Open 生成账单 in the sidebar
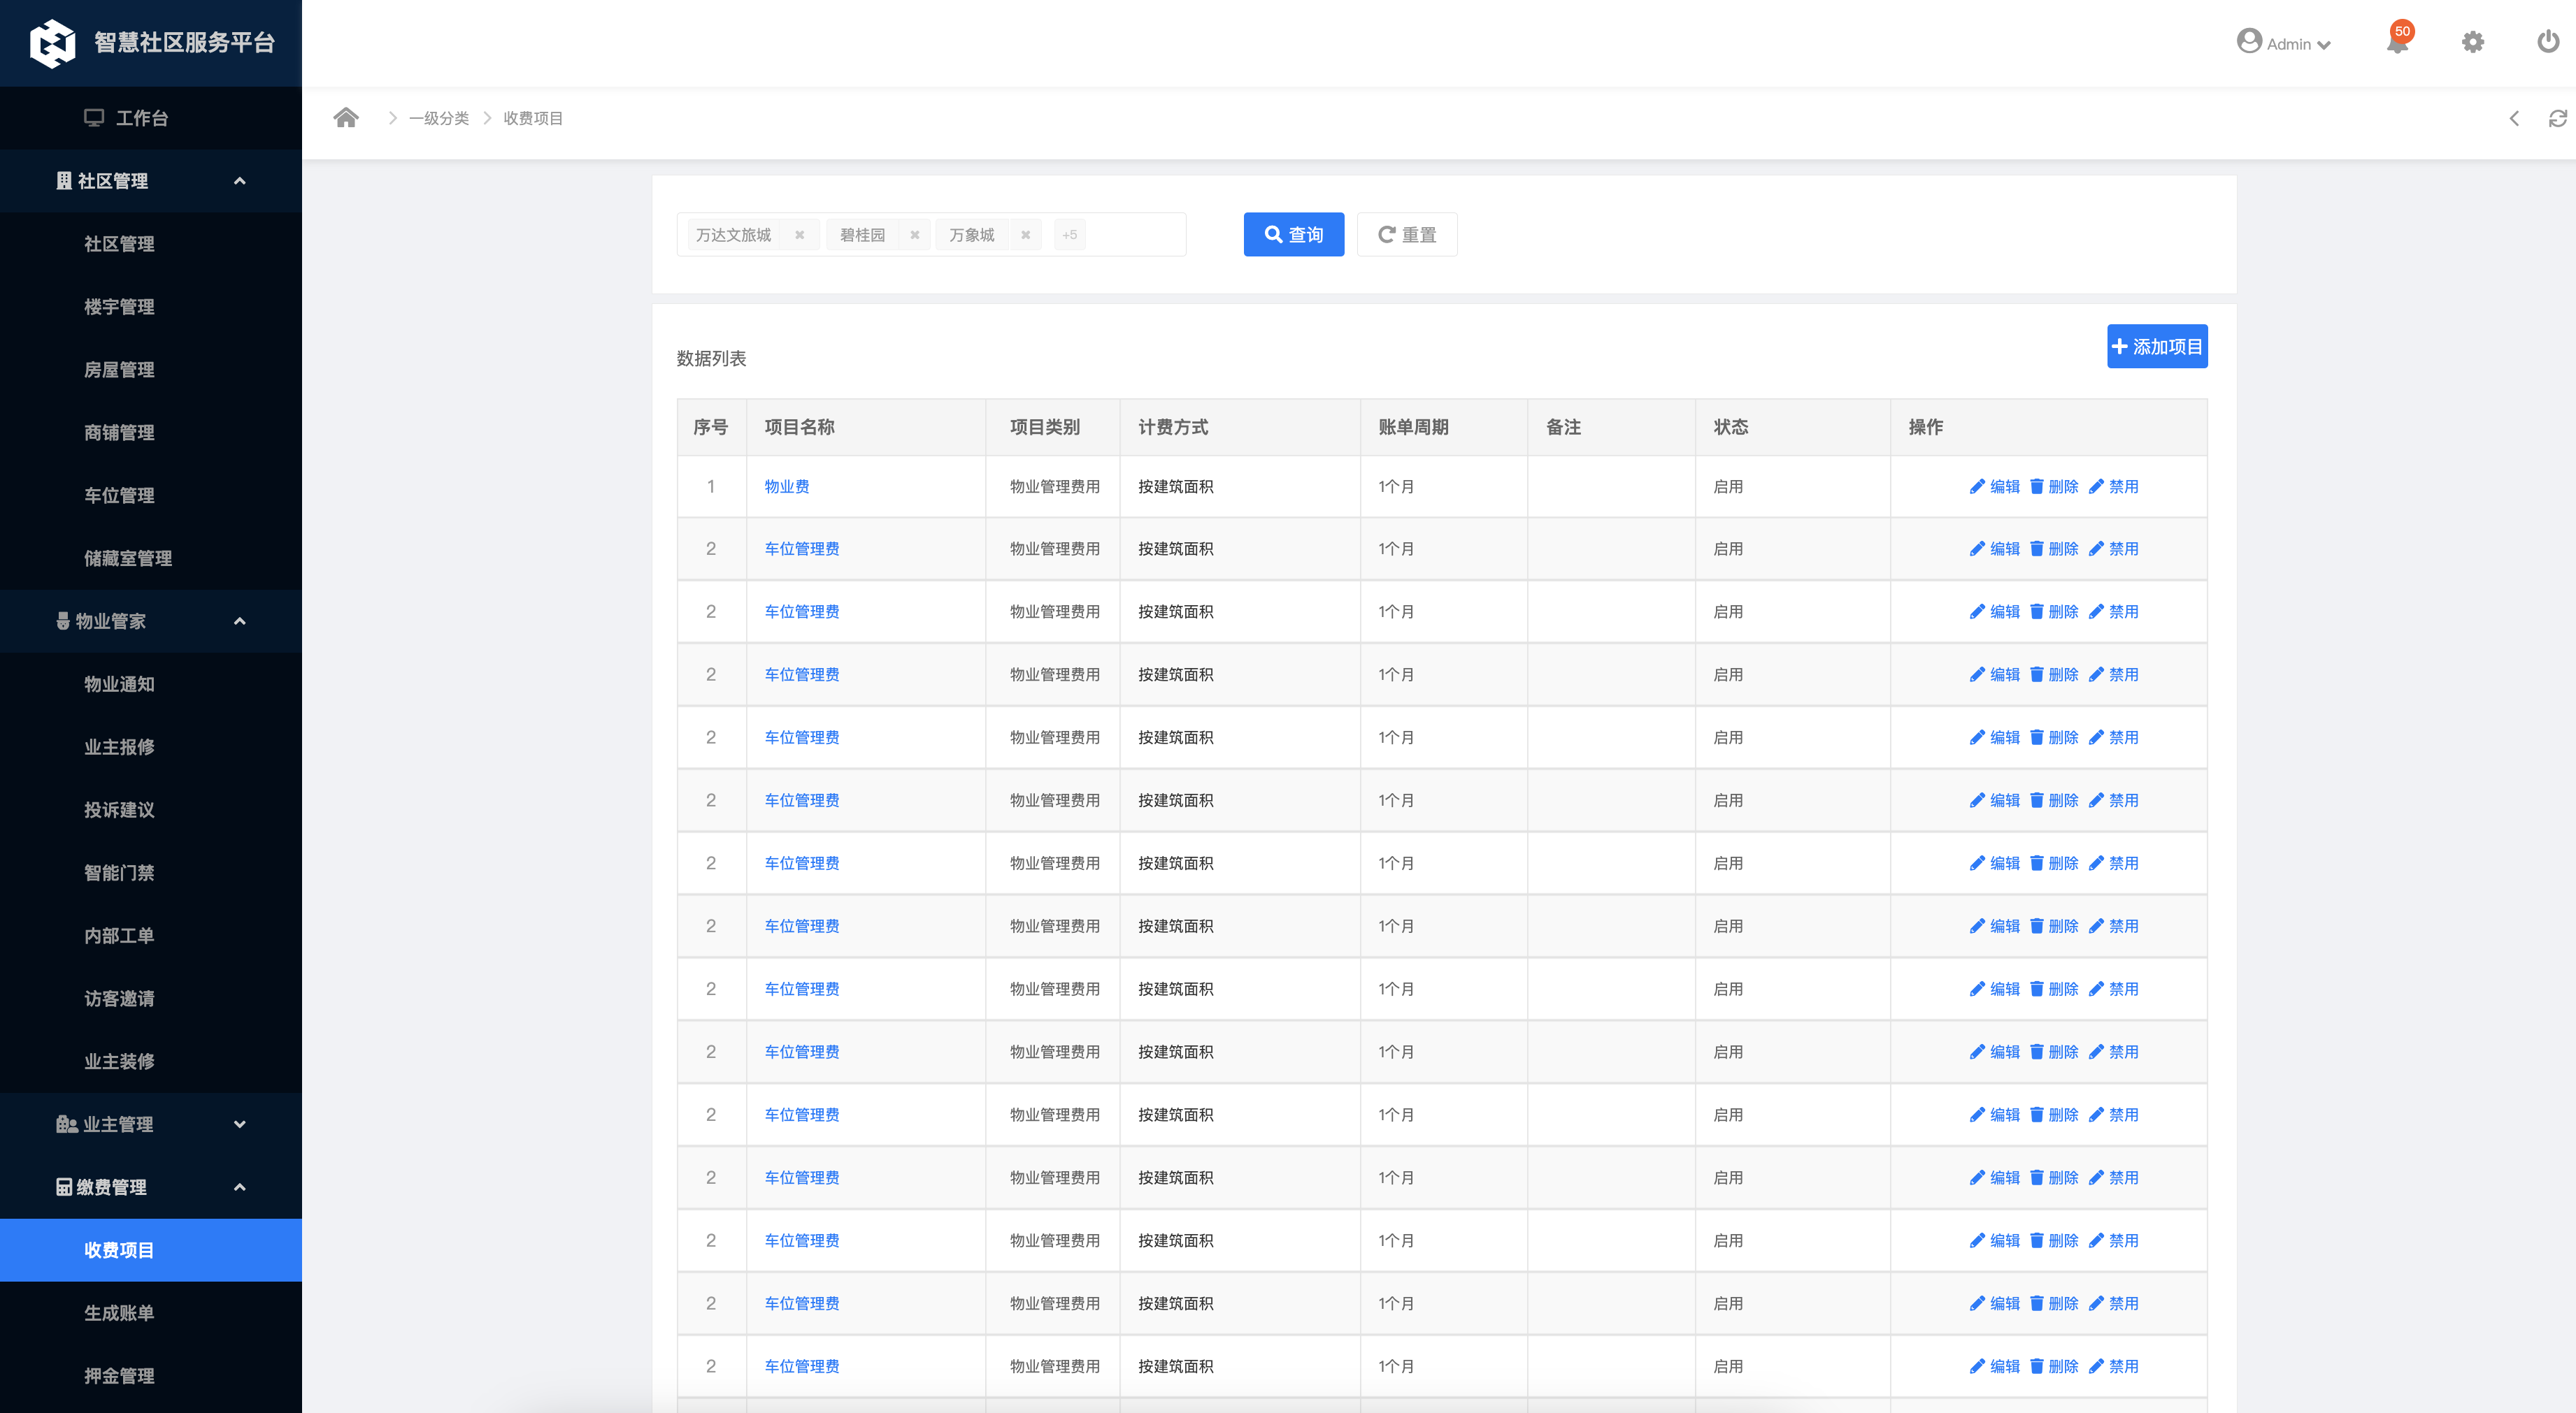The height and width of the screenshot is (1413, 2576). pos(151,1313)
